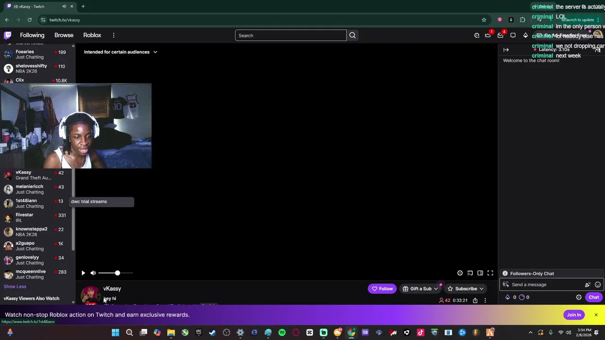
Task: Open TikTok from the taskbar
Action: 421,332
